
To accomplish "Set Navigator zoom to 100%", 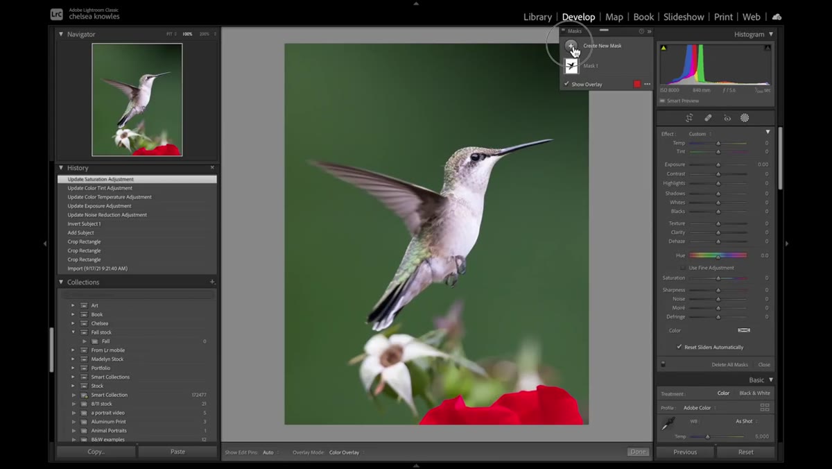I will coord(187,34).
